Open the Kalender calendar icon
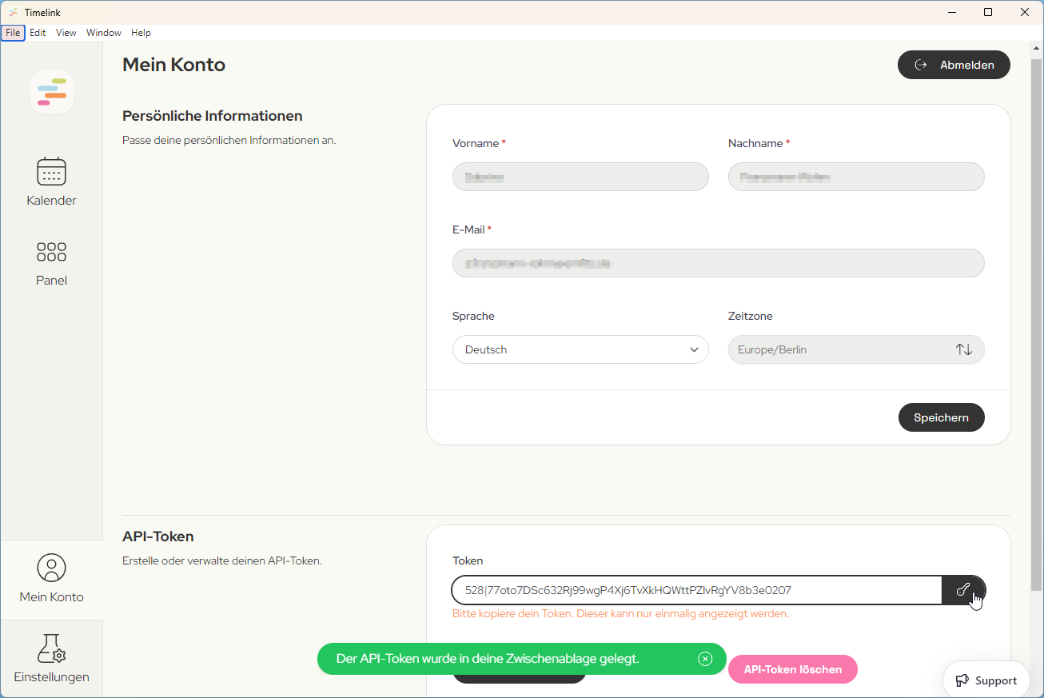 click(x=51, y=171)
